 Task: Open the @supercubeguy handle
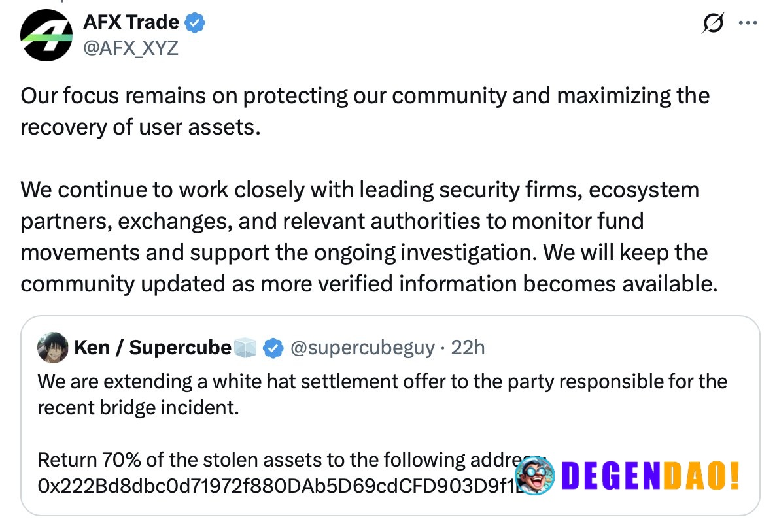[x=363, y=348]
